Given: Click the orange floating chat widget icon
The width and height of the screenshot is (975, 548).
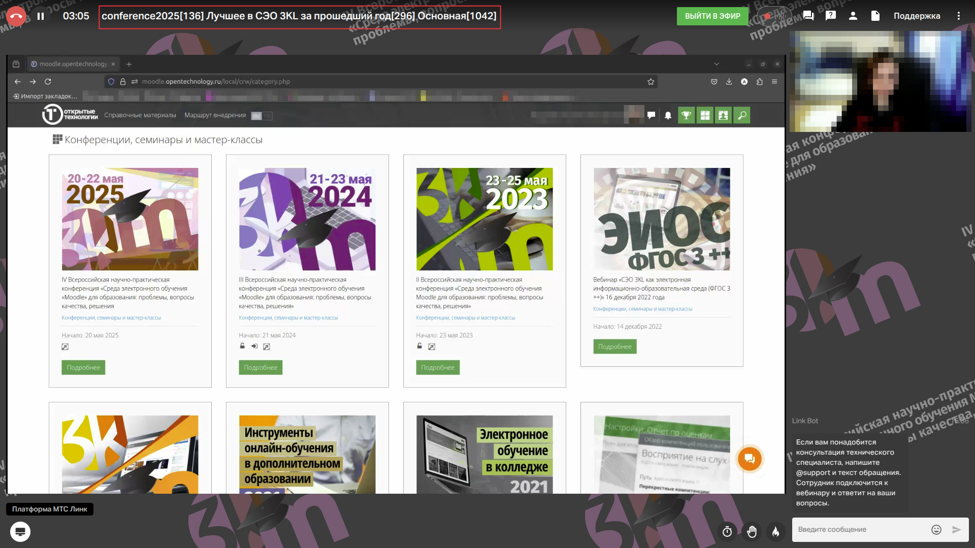Looking at the screenshot, I should pos(750,459).
